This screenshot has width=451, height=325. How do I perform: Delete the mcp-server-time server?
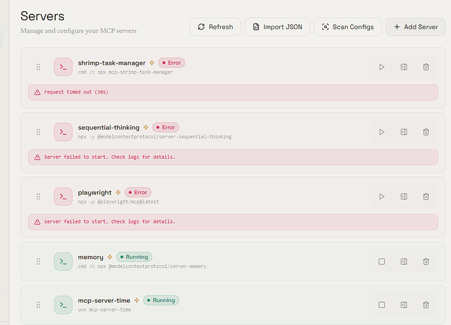pyautogui.click(x=426, y=305)
